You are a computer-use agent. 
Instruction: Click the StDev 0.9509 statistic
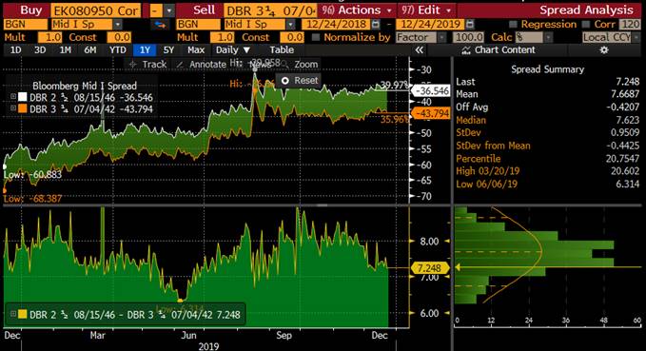[x=548, y=132]
